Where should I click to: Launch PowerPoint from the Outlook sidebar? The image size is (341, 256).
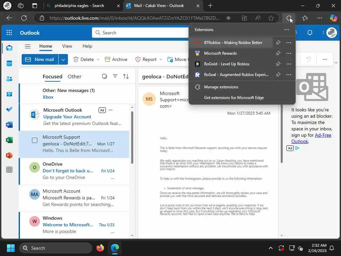(x=9, y=155)
